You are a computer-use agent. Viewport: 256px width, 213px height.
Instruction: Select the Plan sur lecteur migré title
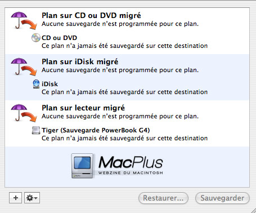point(83,108)
